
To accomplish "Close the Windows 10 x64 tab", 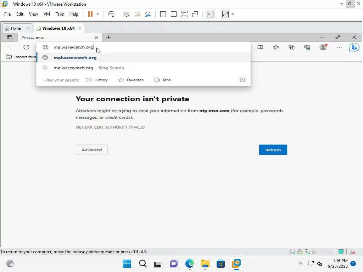I will [80, 28].
